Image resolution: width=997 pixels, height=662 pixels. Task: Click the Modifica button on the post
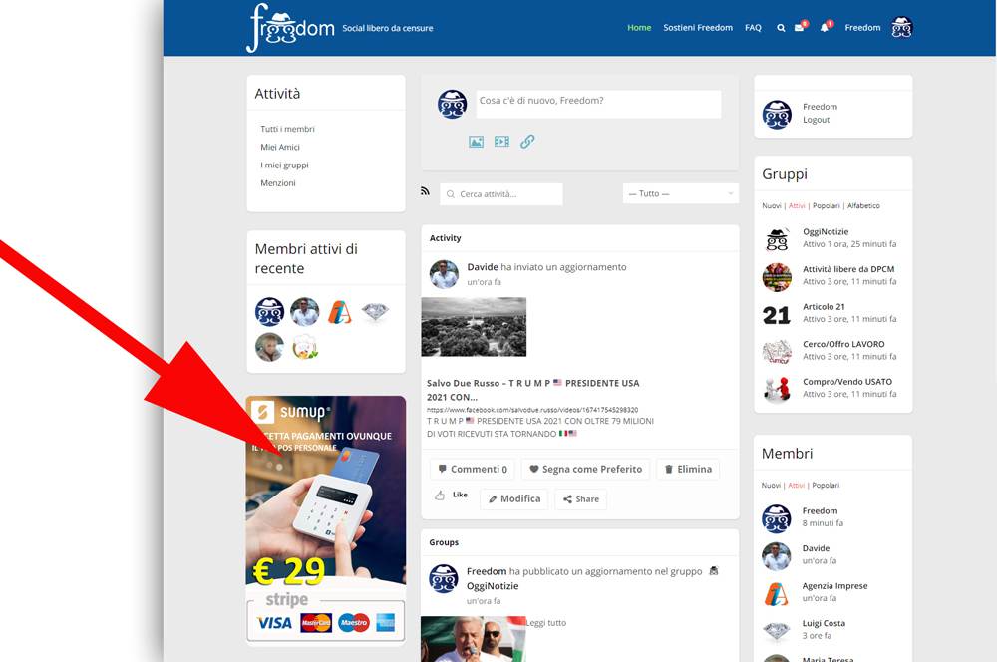(513, 499)
